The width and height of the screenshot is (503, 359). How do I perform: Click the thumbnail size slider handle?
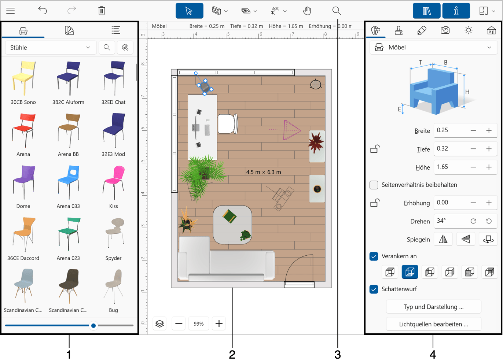pyautogui.click(x=93, y=325)
